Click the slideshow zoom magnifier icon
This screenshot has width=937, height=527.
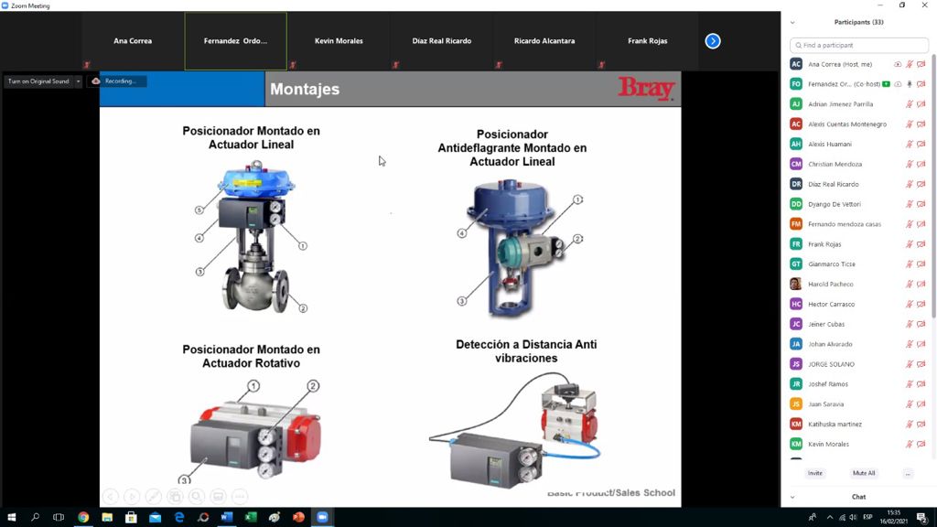tap(196, 496)
